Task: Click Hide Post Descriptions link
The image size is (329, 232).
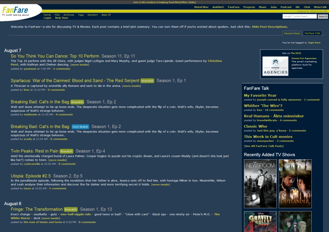Action: (269, 27)
